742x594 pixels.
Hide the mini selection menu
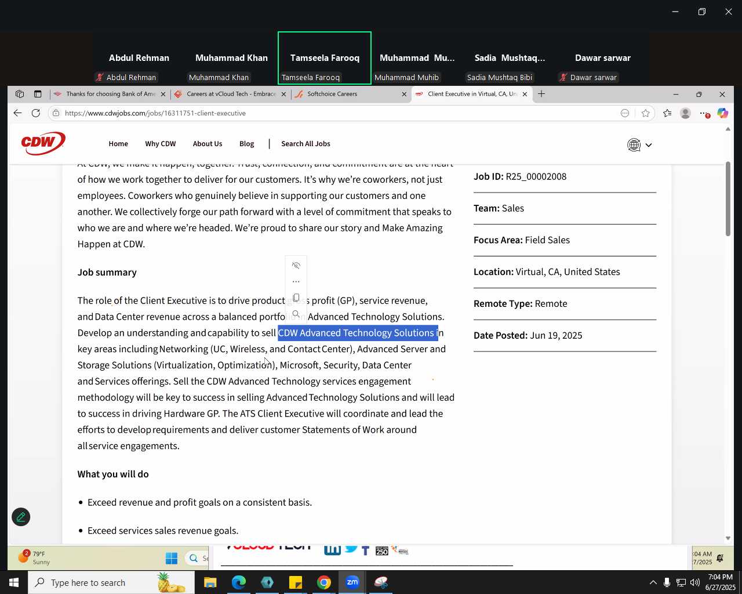click(296, 266)
